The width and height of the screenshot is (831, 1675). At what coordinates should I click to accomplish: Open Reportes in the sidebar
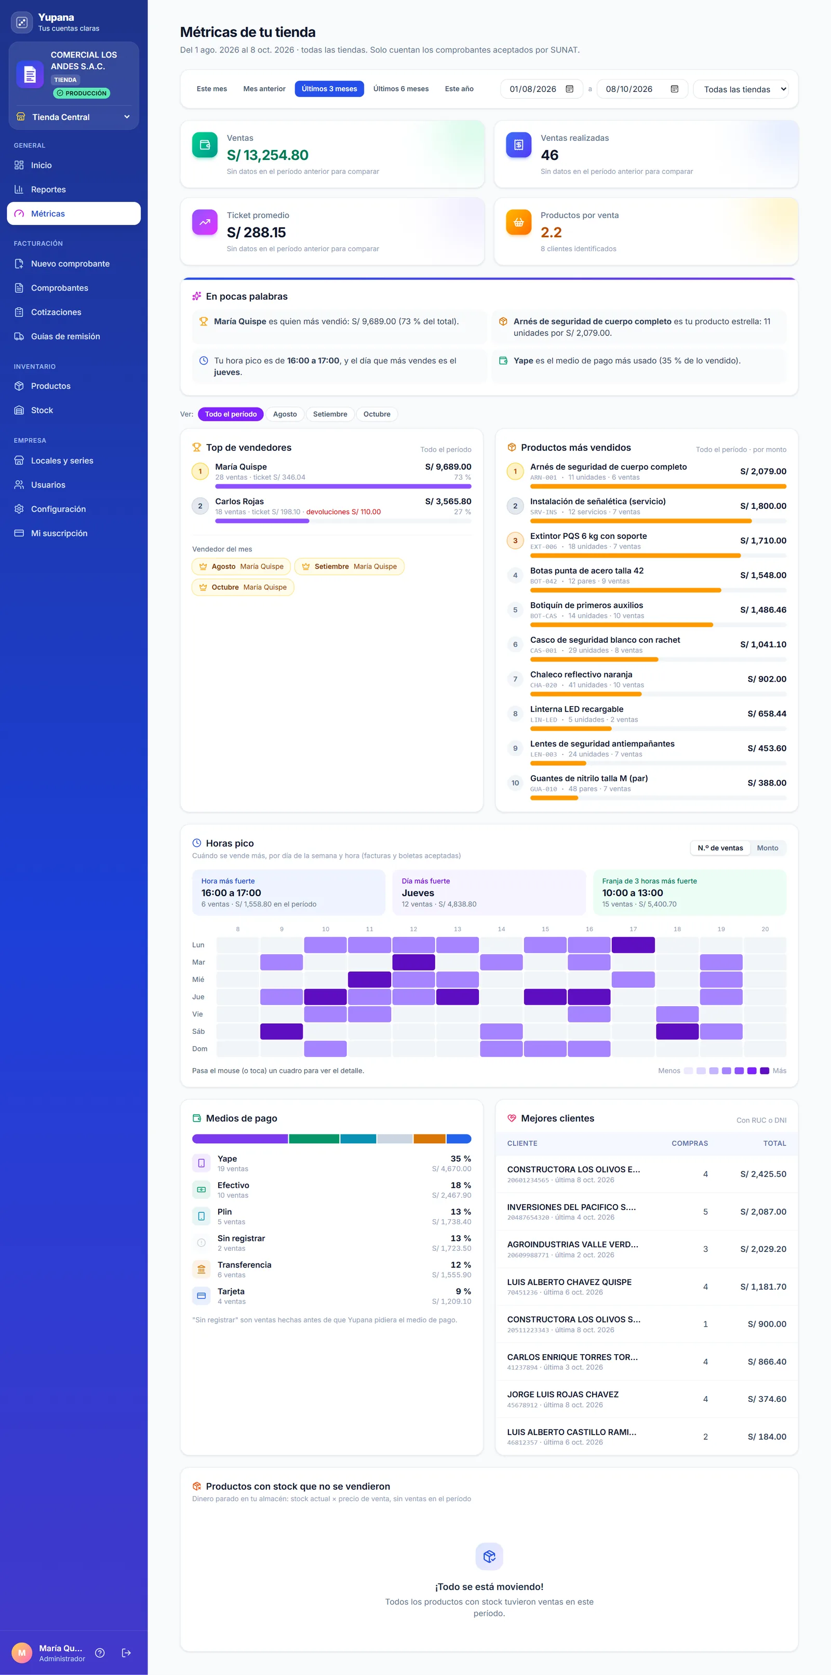coord(73,189)
